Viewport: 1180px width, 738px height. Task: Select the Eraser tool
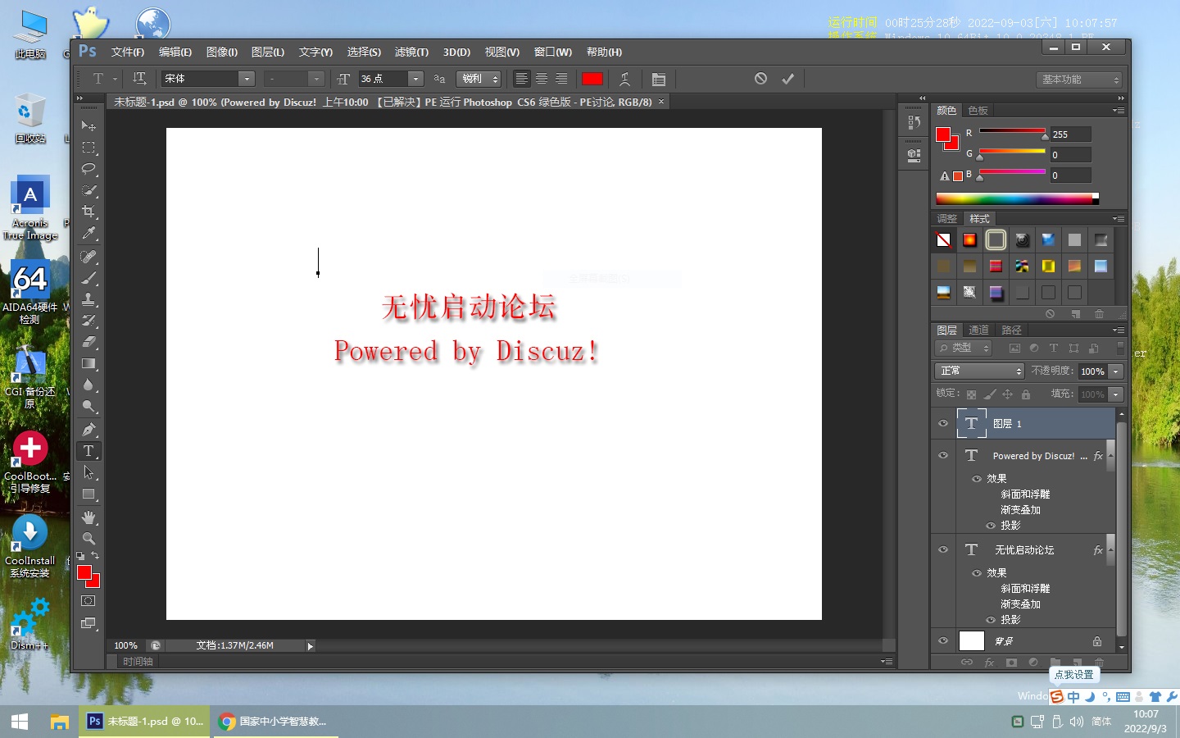tap(88, 342)
